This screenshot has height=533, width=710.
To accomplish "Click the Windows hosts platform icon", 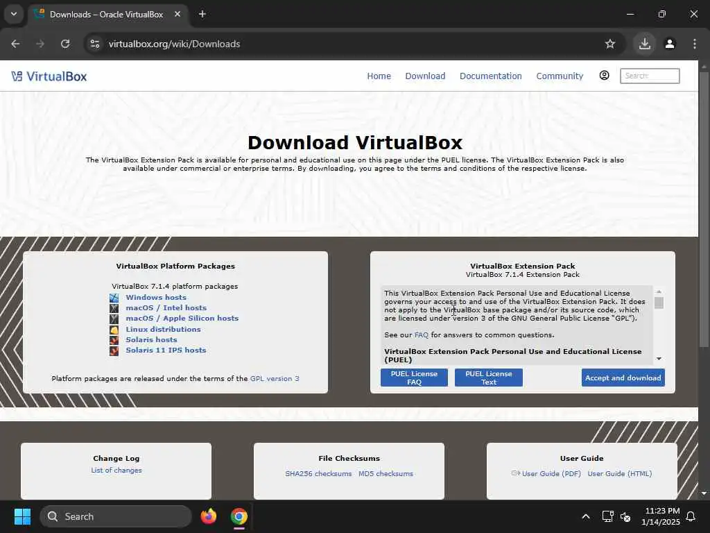I will [114, 298].
